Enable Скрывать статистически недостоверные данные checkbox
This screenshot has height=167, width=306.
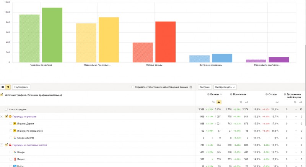(132, 87)
